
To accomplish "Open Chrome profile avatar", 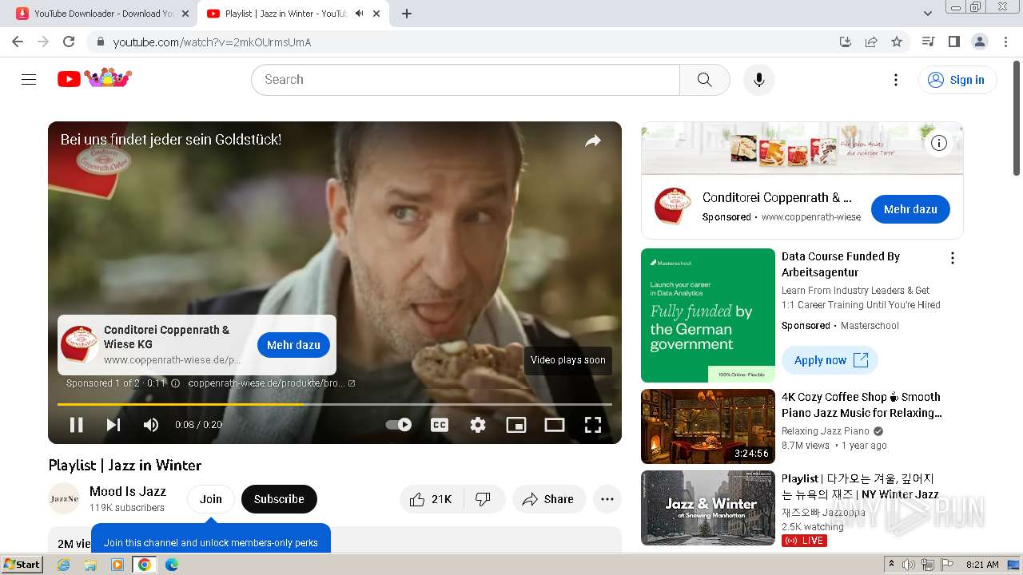I will (979, 42).
